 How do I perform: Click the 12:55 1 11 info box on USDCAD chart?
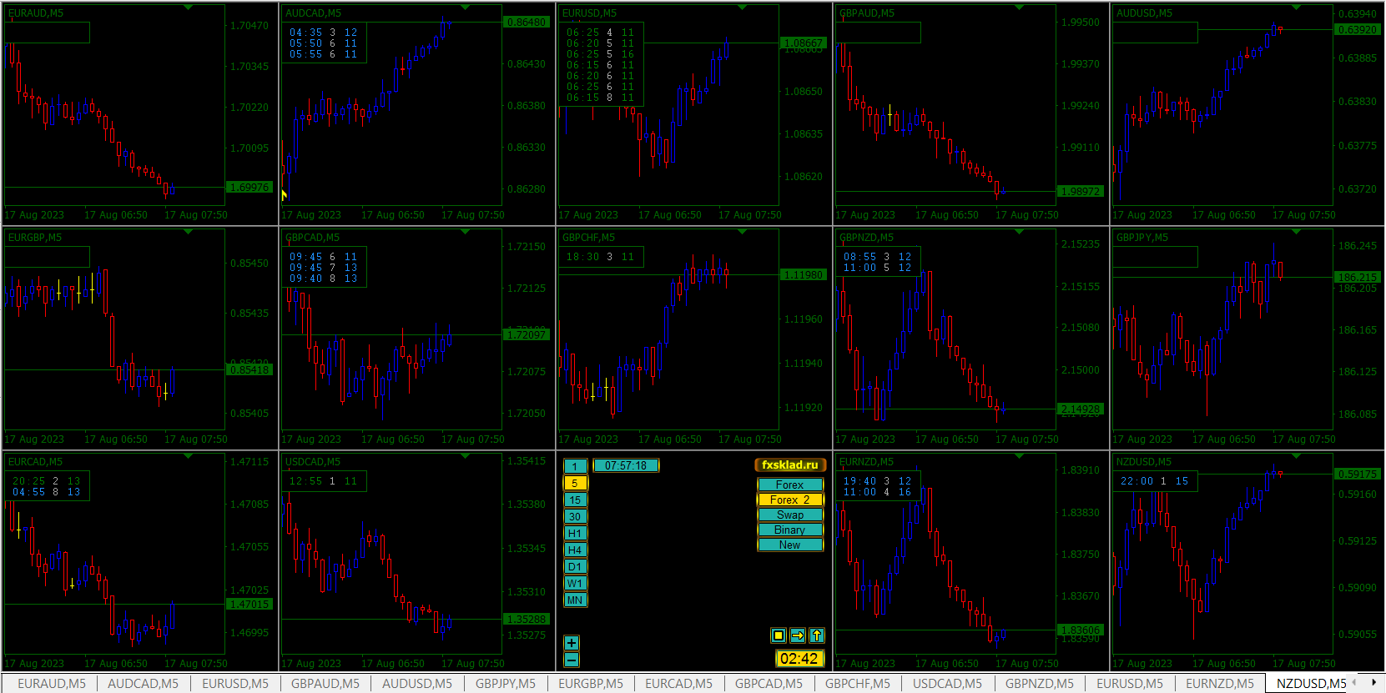(x=324, y=481)
